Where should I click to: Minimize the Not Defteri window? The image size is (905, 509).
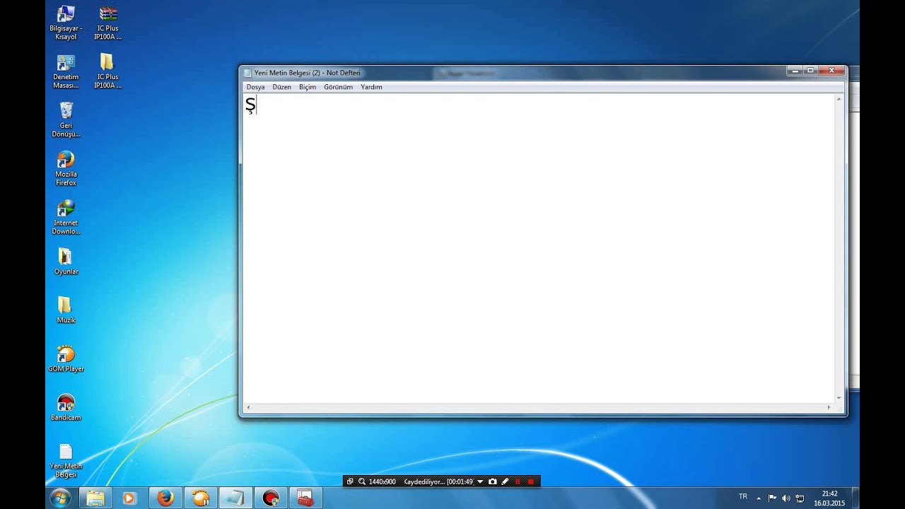pos(795,71)
